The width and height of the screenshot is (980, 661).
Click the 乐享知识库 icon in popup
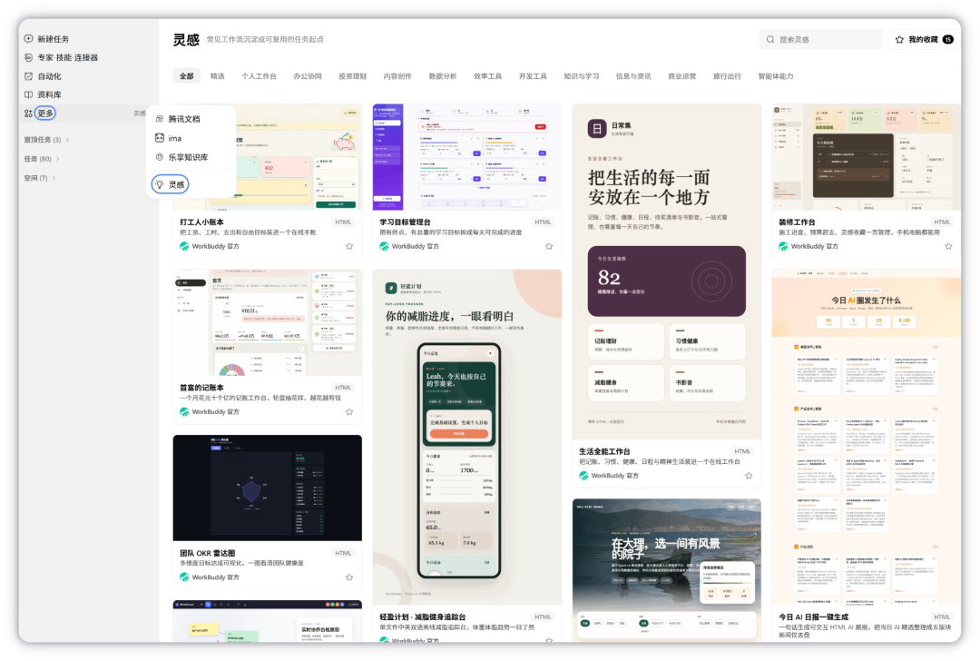pos(160,158)
